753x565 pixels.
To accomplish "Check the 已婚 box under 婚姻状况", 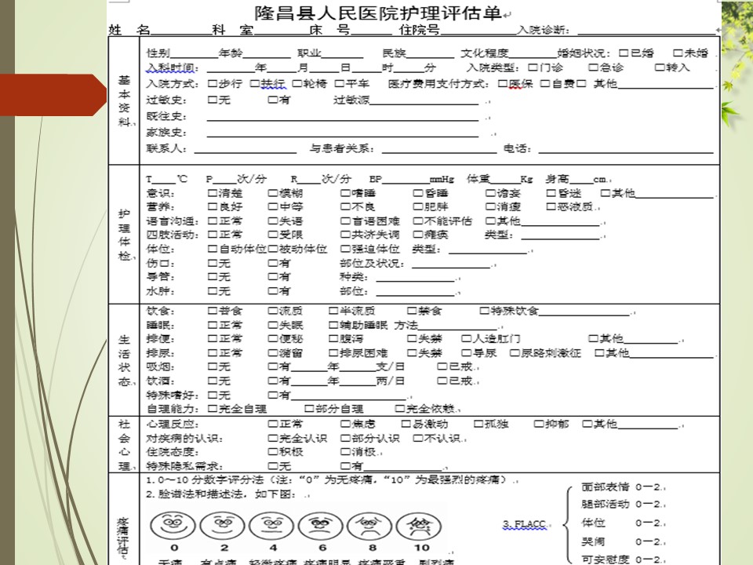I will [x=624, y=53].
